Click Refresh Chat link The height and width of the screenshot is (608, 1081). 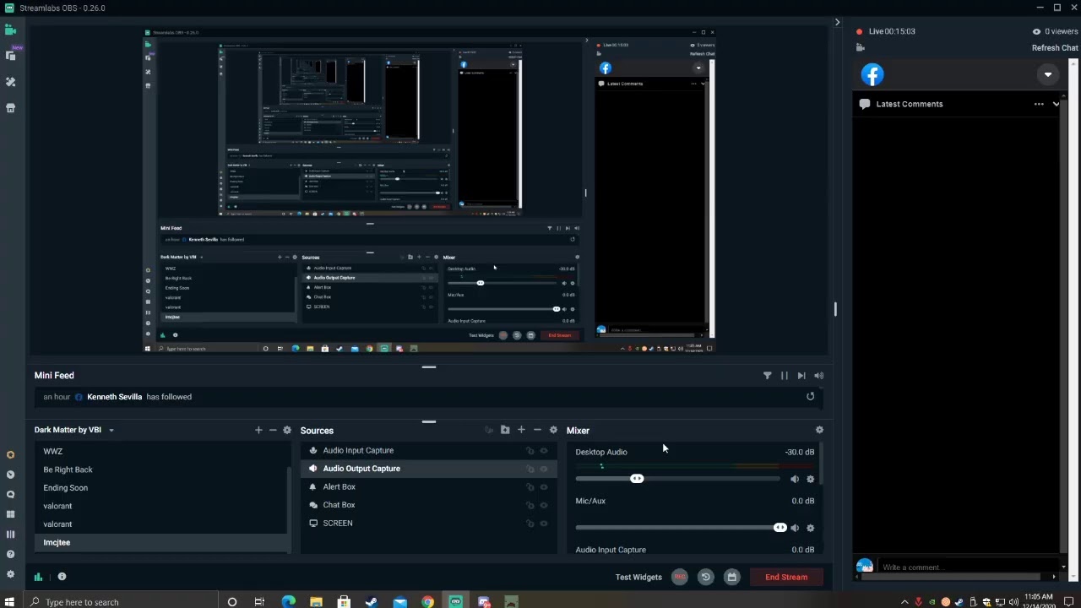[1055, 48]
